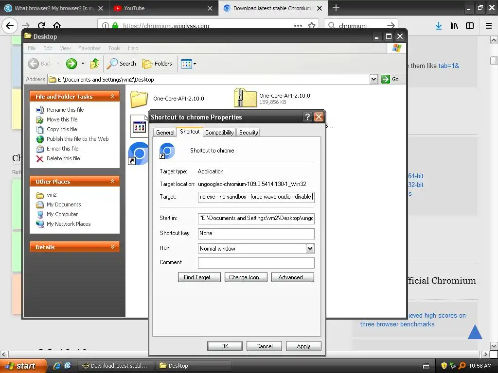Click into the Comment field
498x373 pixels.
[x=256, y=263]
